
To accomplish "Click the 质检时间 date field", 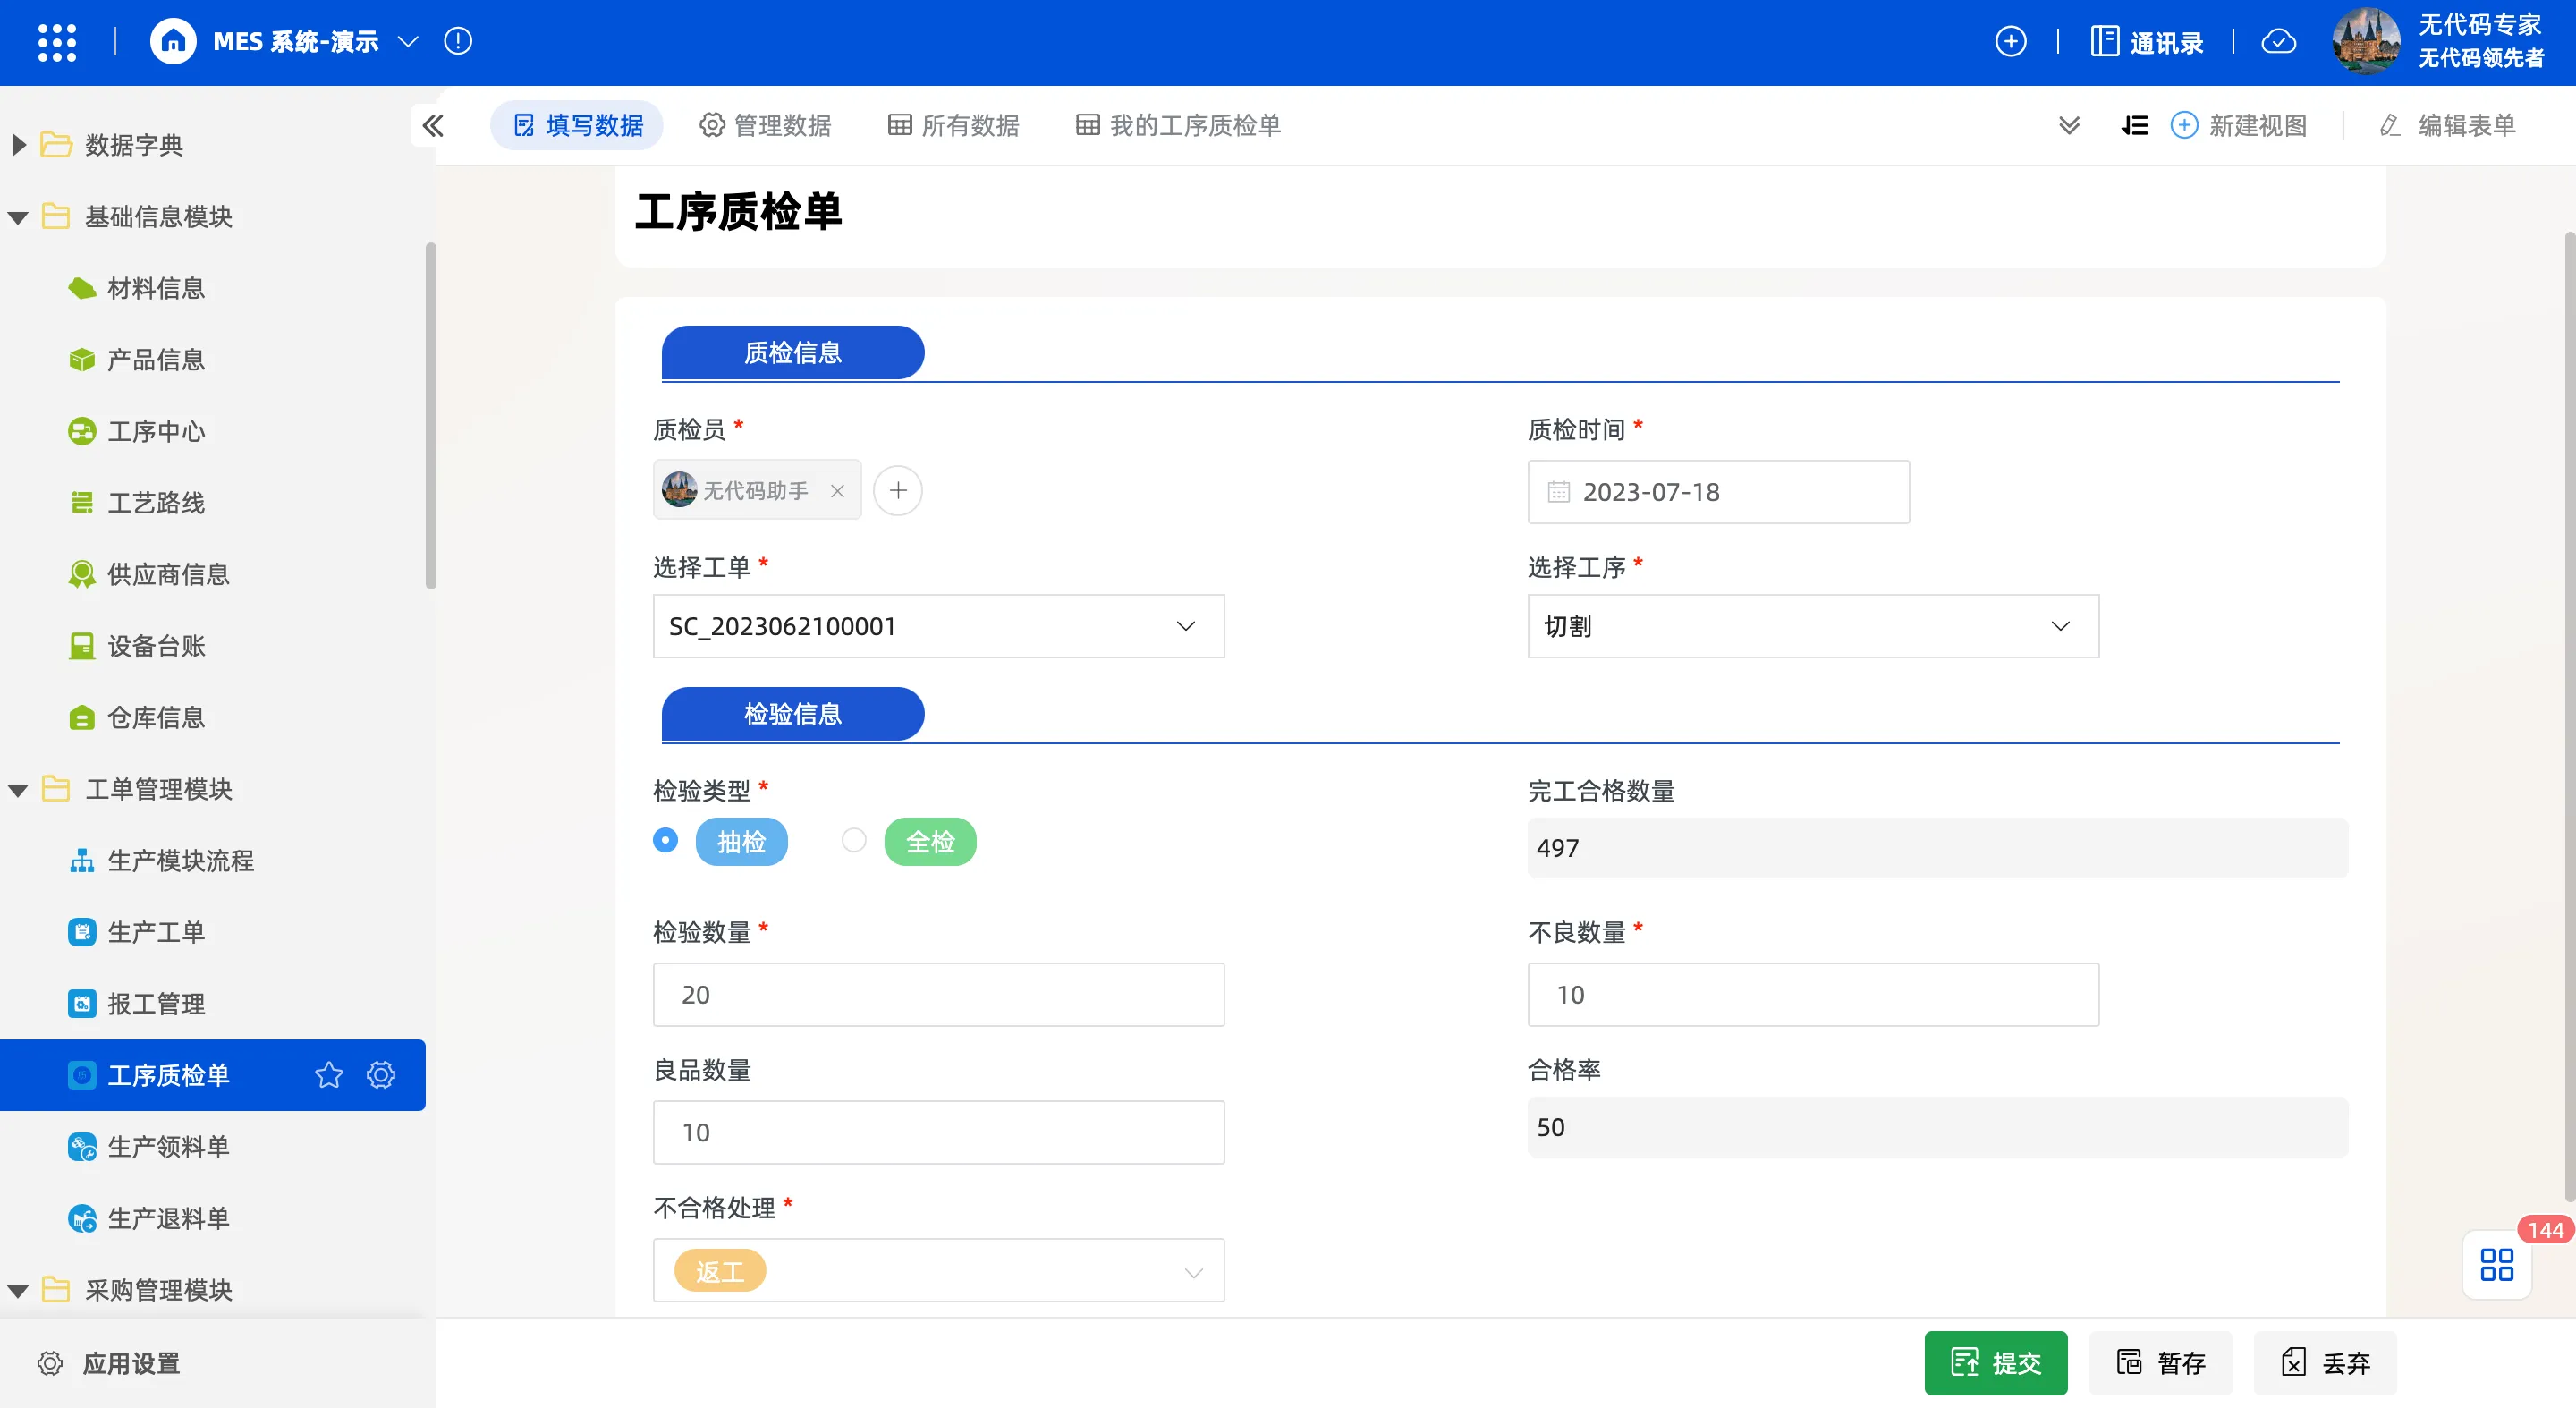I will coord(1717,492).
